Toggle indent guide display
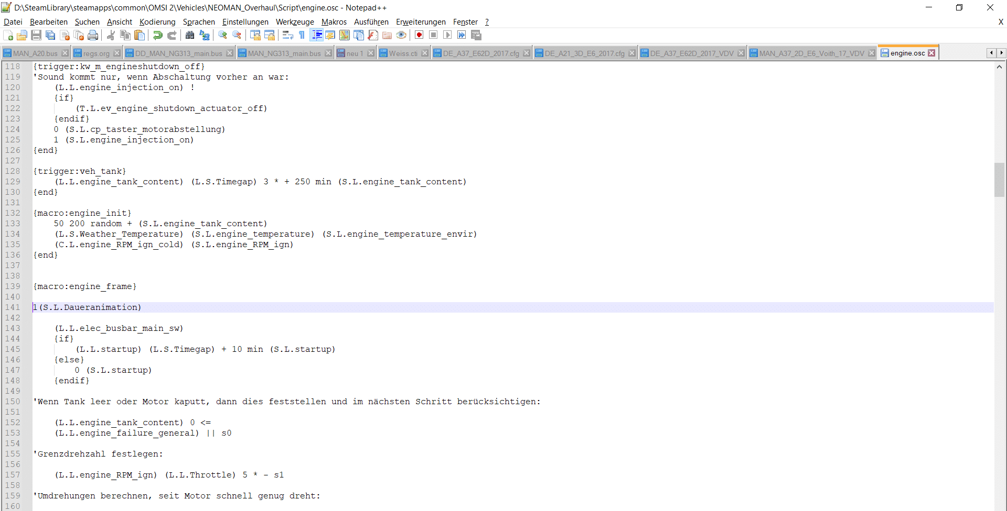 click(317, 35)
